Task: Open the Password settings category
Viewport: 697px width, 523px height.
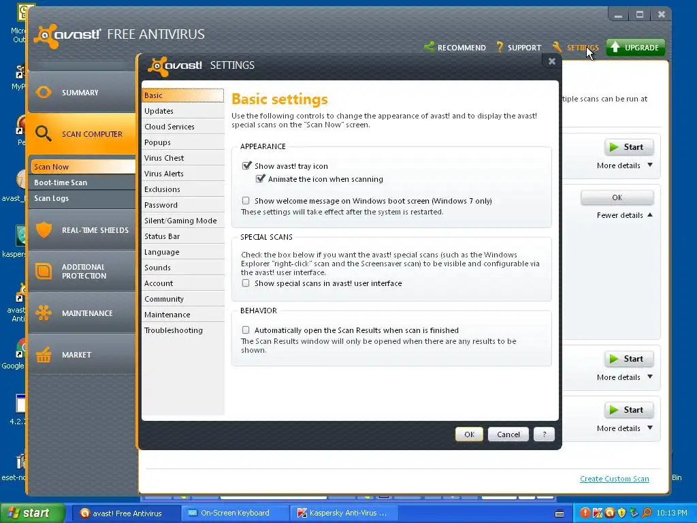Action: pos(182,205)
